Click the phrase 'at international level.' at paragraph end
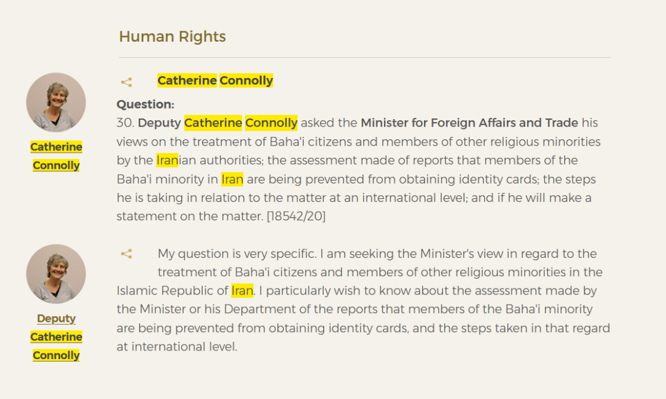 point(177,347)
